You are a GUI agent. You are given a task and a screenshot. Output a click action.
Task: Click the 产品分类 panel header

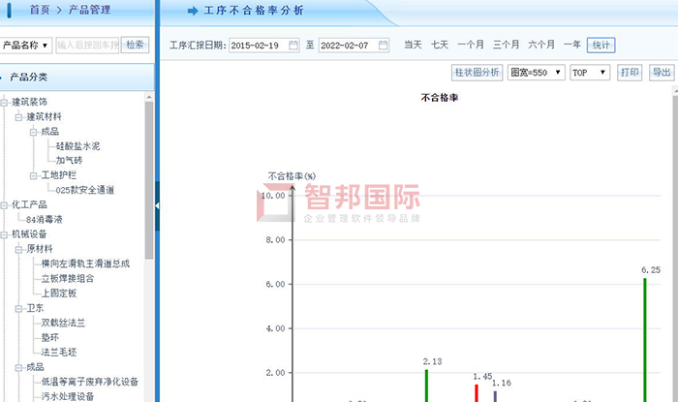coord(77,77)
